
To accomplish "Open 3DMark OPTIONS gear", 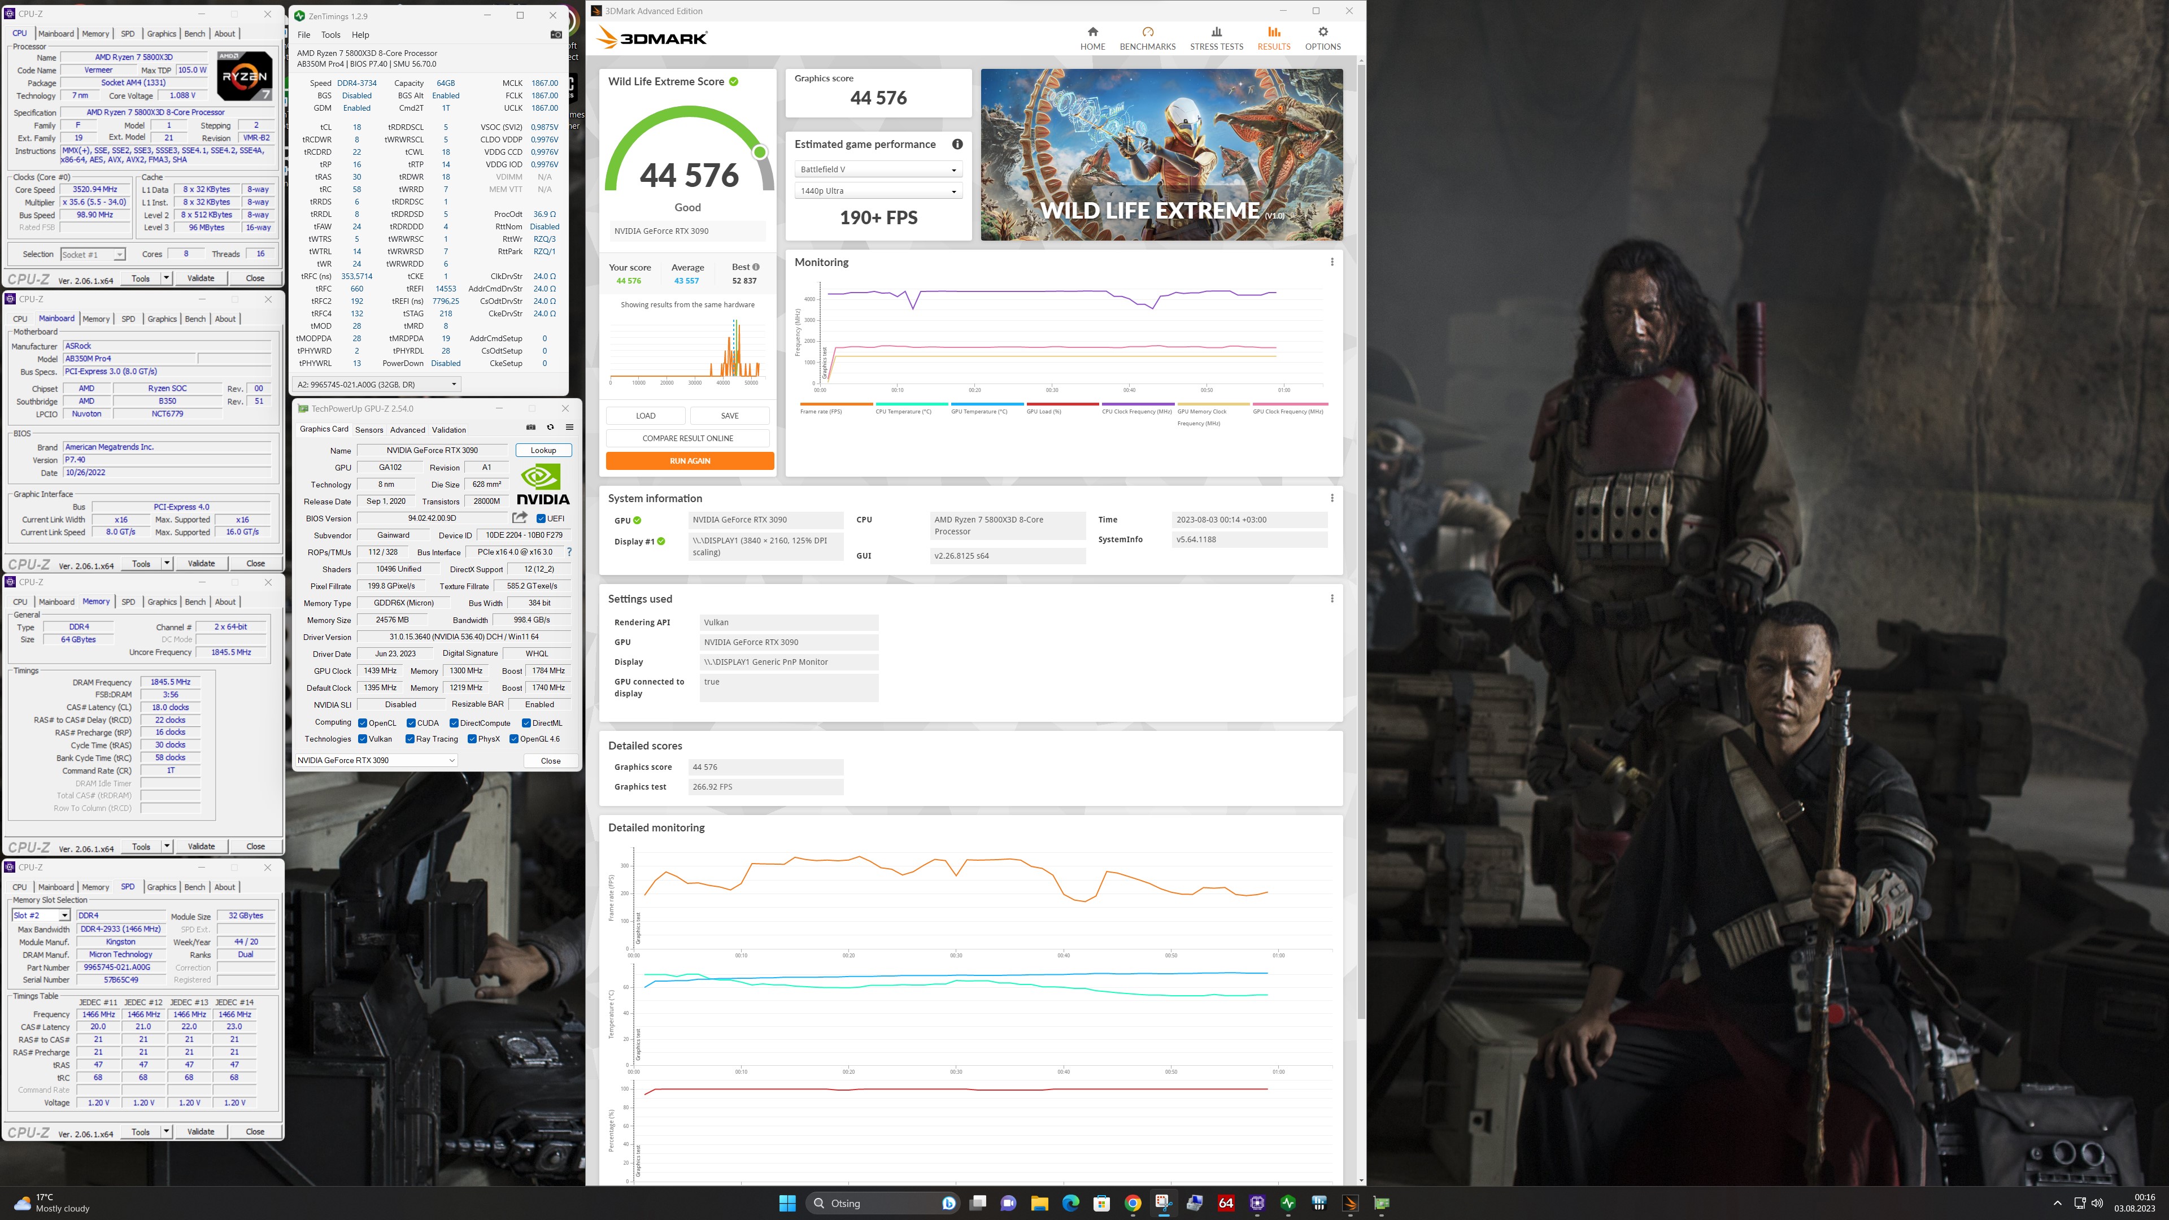I will click(x=1322, y=38).
